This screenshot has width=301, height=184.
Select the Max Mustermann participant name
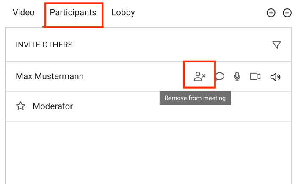click(50, 76)
